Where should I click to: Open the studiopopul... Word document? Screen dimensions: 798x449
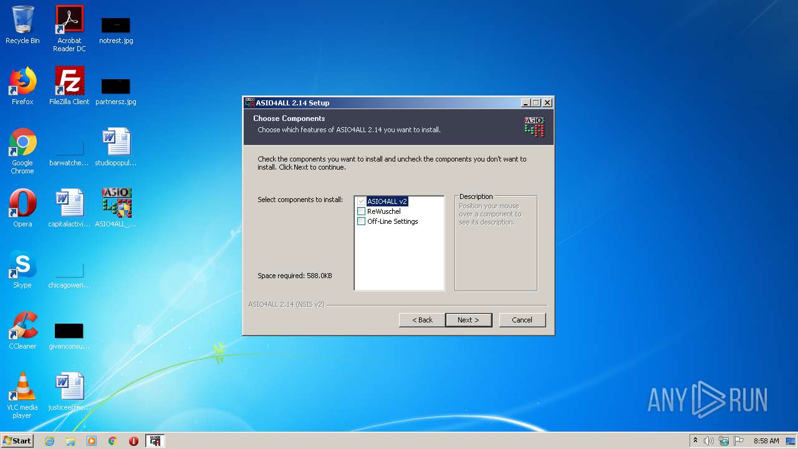click(116, 148)
